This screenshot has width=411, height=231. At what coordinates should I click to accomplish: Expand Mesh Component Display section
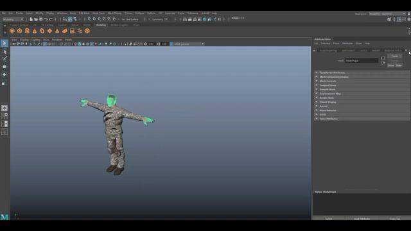tap(362, 77)
